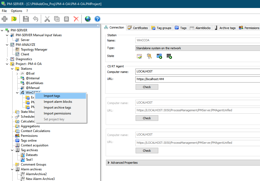This screenshot has width=260, height=181.
Task: Open the Type dropdown showing Standalone system
Action: (198, 48)
